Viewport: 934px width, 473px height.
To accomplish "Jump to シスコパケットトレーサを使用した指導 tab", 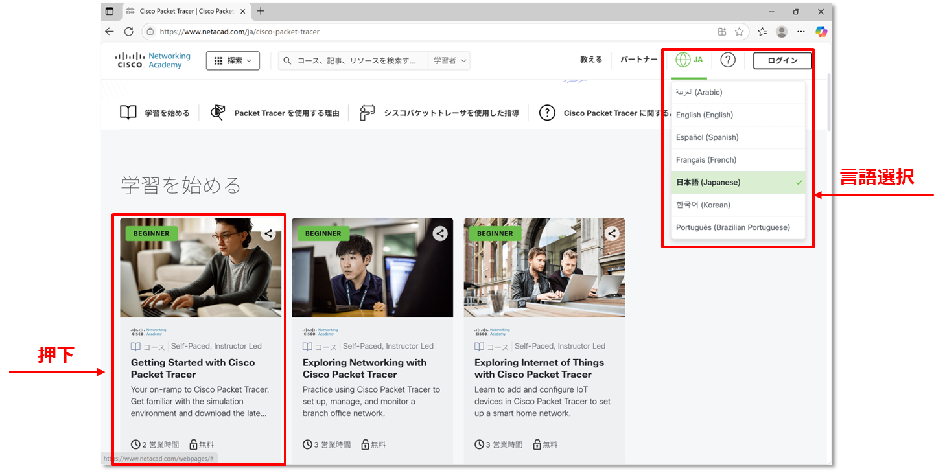I will point(439,113).
